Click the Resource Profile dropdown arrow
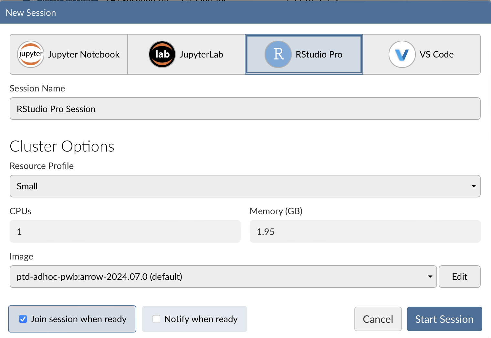Screen dimensions: 491x338 click(474, 186)
